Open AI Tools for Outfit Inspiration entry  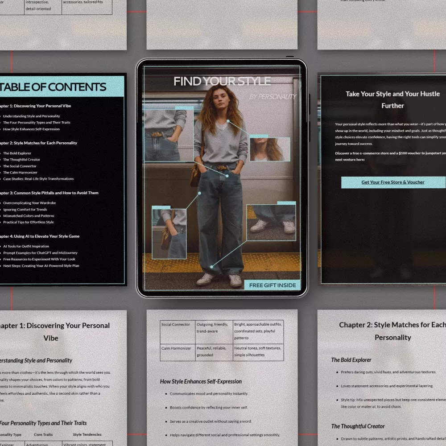click(x=26, y=246)
